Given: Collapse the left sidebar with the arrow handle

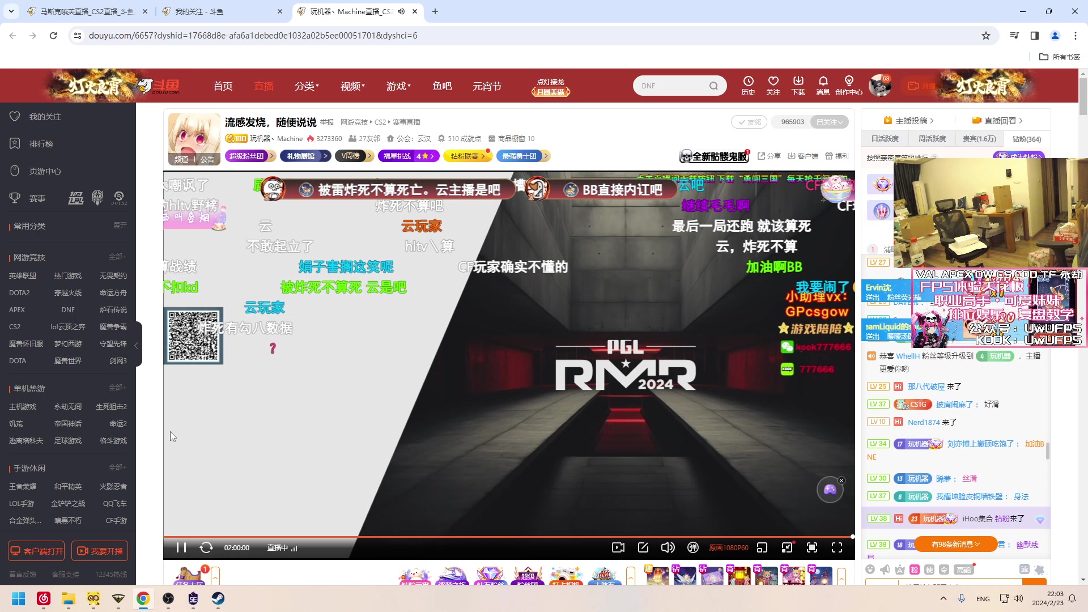Looking at the screenshot, I should coord(137,345).
